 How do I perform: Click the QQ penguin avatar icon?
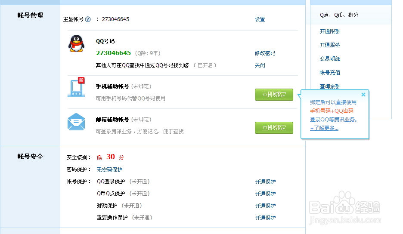tap(76, 44)
